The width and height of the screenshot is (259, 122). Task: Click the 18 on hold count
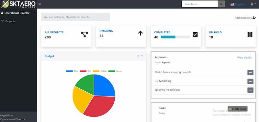pos(211,37)
